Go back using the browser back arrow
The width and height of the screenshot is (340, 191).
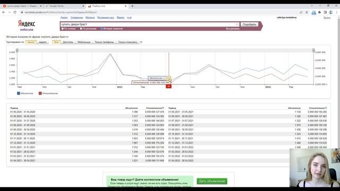4,12
